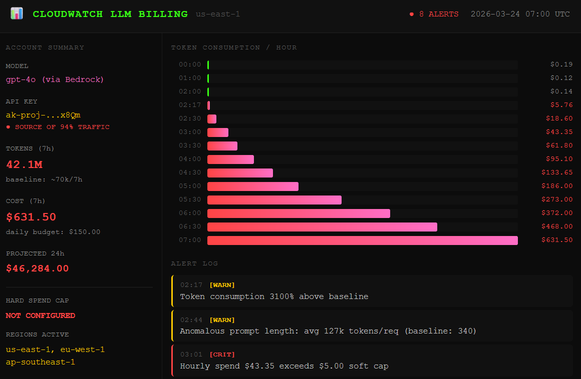Click the API key ak-proj-...x8Qm
This screenshot has width=581, height=379.
43,115
